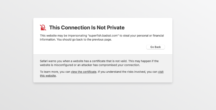Click the blank white area left of Go Back
Screen dimensions: 216x110
(92, 47)
